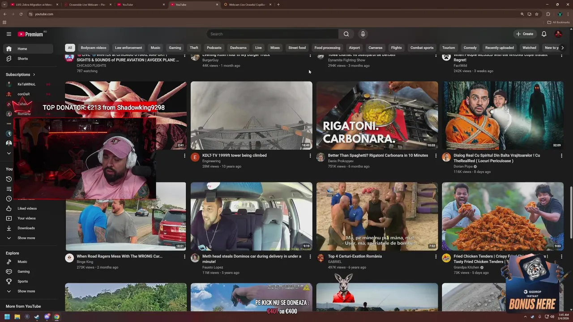Image resolution: width=573 pixels, height=322 pixels.
Task: Open the YouTube hamburger guide menu
Action: (9, 34)
